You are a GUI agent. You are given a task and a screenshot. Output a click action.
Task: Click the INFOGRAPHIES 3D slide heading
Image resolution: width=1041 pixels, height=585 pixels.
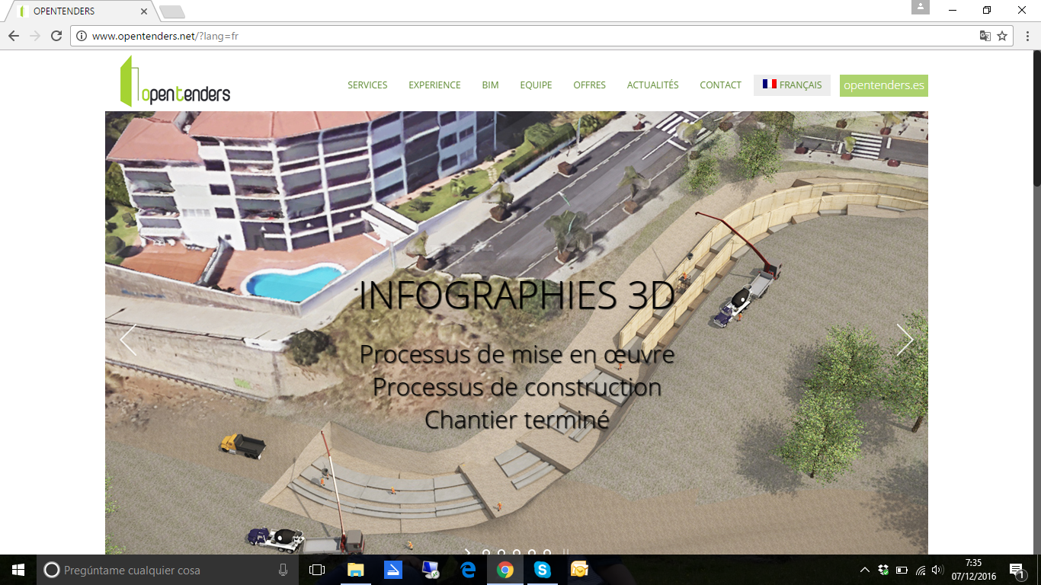[517, 296]
